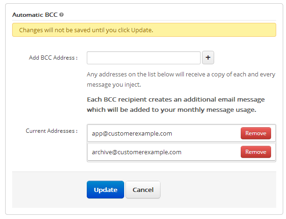Click 'Changes will not be saved' message text
This screenshot has height=219, width=286.
86,30
